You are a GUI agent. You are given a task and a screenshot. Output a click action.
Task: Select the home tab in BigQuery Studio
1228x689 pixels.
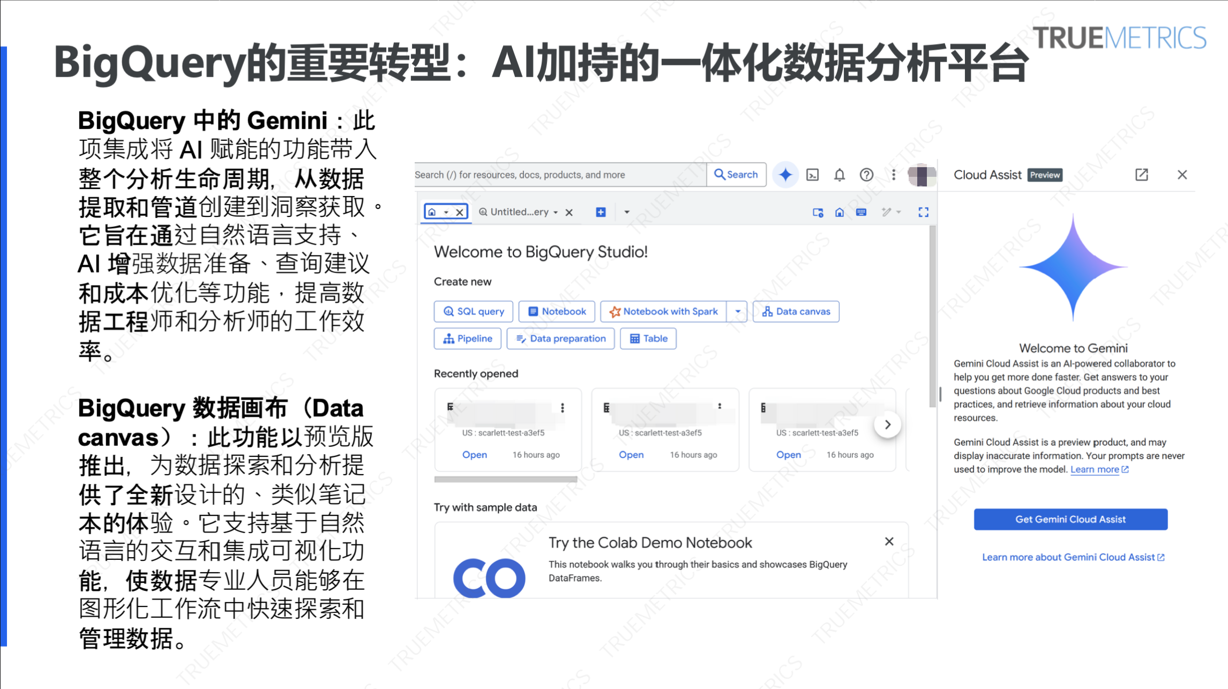432,212
